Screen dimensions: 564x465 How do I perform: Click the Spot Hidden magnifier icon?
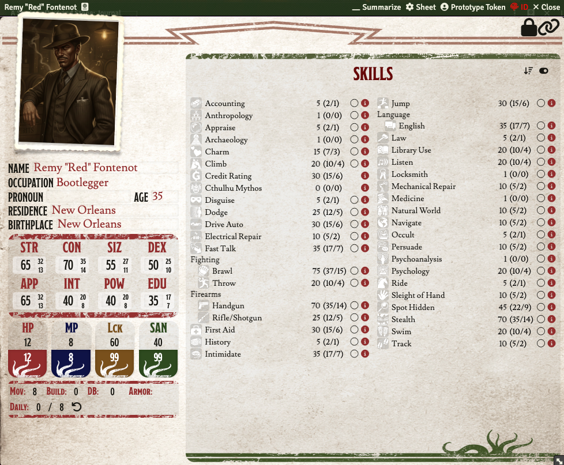tap(383, 308)
